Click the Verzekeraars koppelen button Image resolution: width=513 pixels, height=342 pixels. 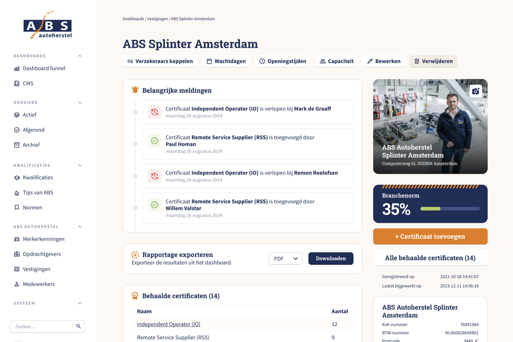pyautogui.click(x=160, y=61)
